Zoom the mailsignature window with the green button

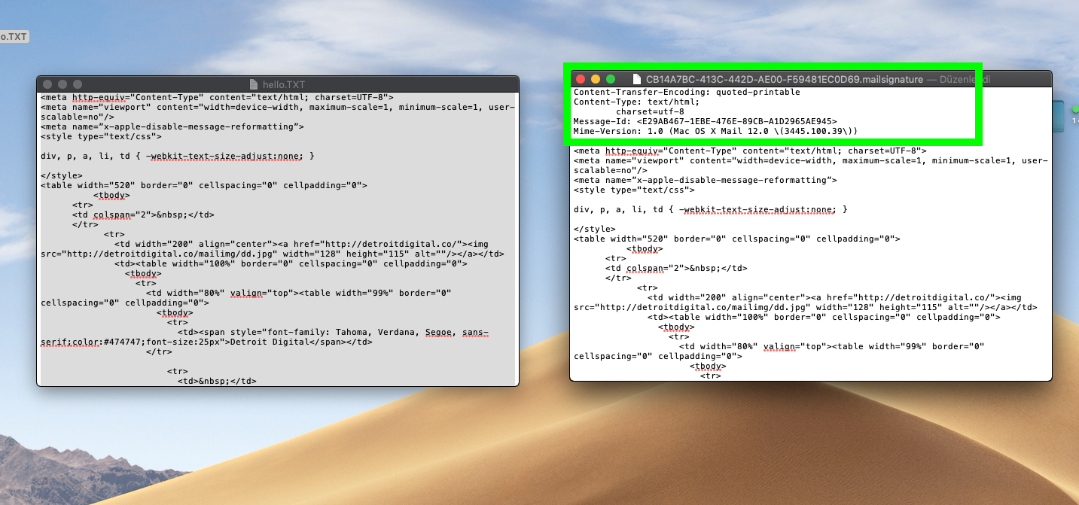click(612, 78)
